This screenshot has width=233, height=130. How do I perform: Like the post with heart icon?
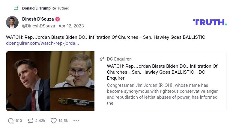pyautogui.click(x=54, y=121)
